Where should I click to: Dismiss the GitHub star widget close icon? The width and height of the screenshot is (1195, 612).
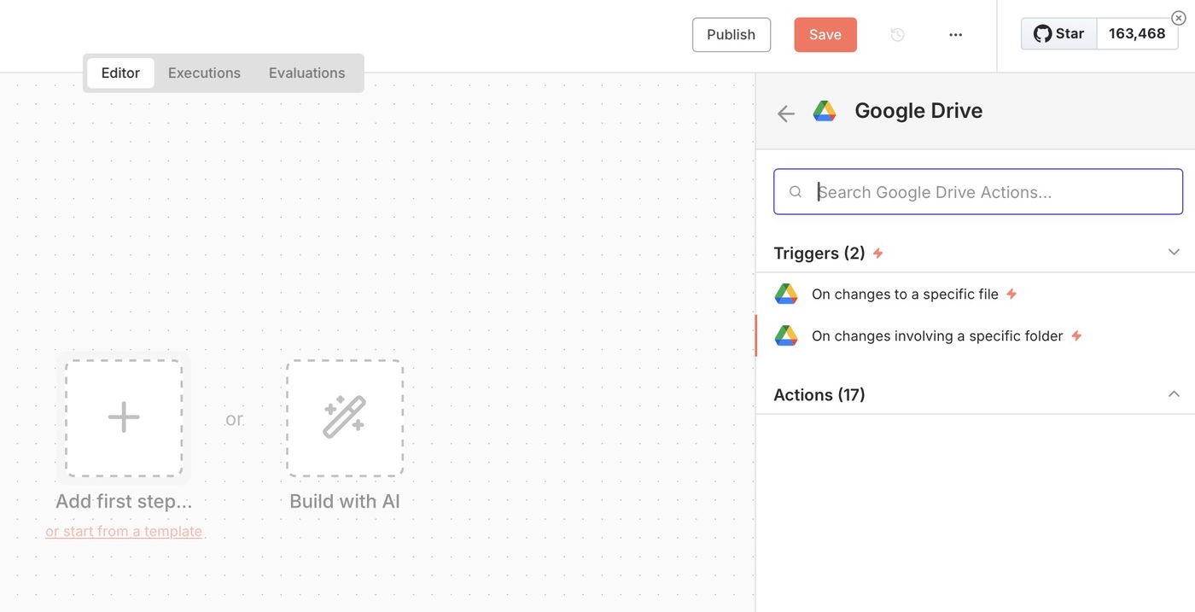click(x=1178, y=18)
